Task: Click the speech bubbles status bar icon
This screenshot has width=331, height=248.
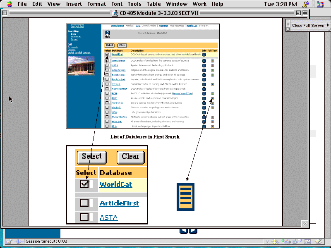Action: (297, 241)
